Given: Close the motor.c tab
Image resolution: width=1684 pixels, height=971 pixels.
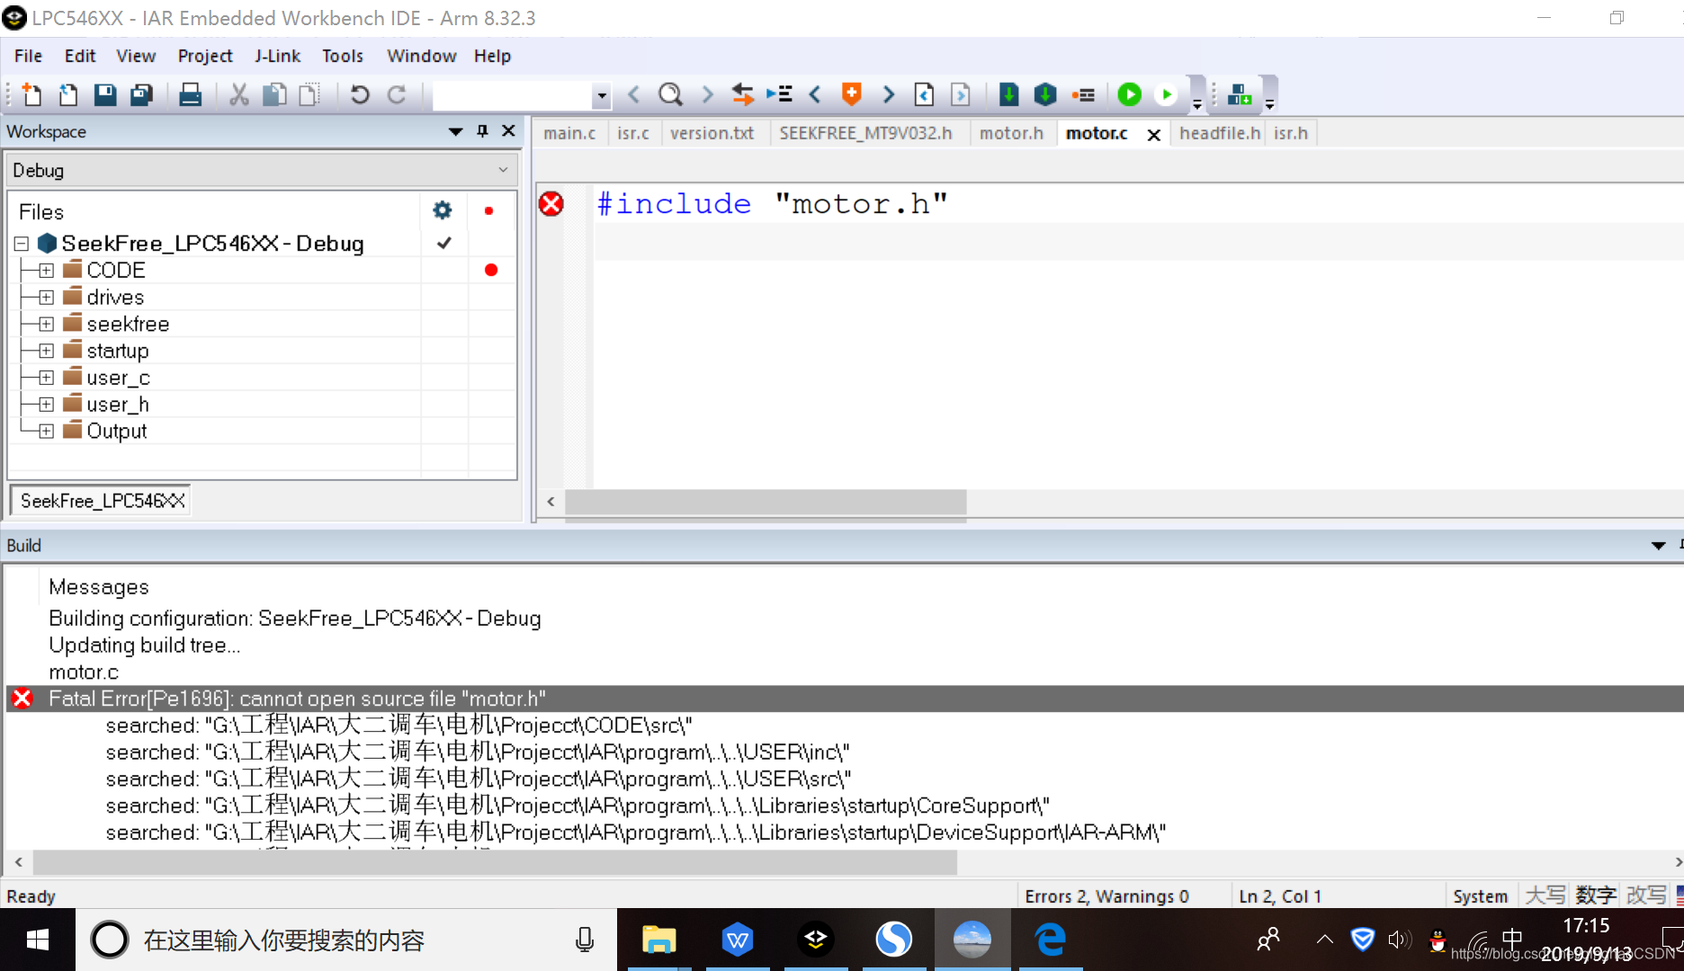Looking at the screenshot, I should pos(1154,134).
